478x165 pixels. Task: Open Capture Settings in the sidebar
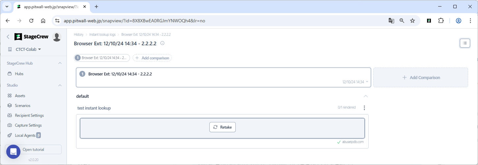[28, 125]
